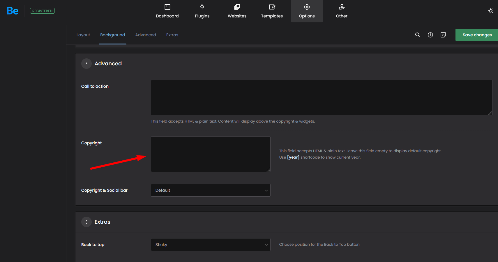This screenshot has width=498, height=262.
Task: Click the Copyright field resize handle
Action: point(268,170)
